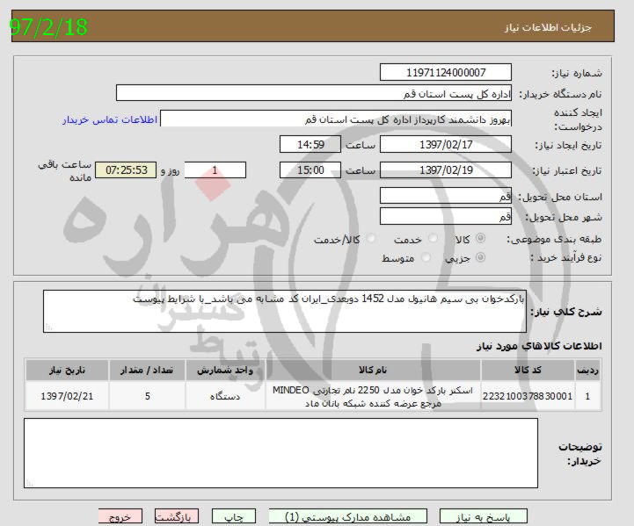Click the اطلاعات کالاهای مورد نیاز heading

[x=539, y=346]
